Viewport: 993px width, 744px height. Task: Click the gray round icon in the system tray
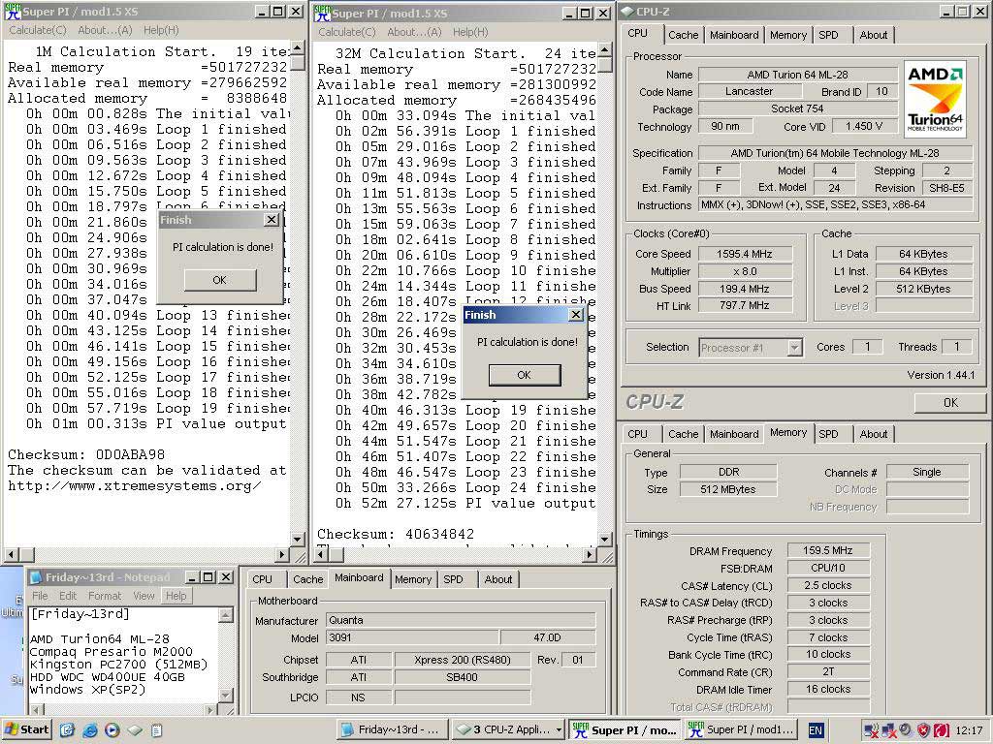(x=907, y=730)
